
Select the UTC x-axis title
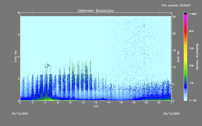96,106
